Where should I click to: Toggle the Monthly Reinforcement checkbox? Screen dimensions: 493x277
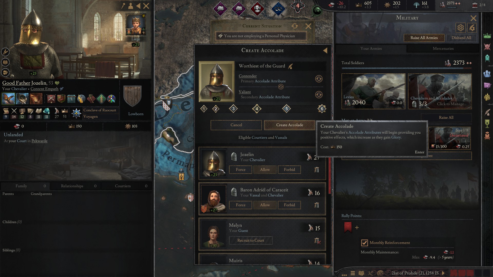pos(364,243)
